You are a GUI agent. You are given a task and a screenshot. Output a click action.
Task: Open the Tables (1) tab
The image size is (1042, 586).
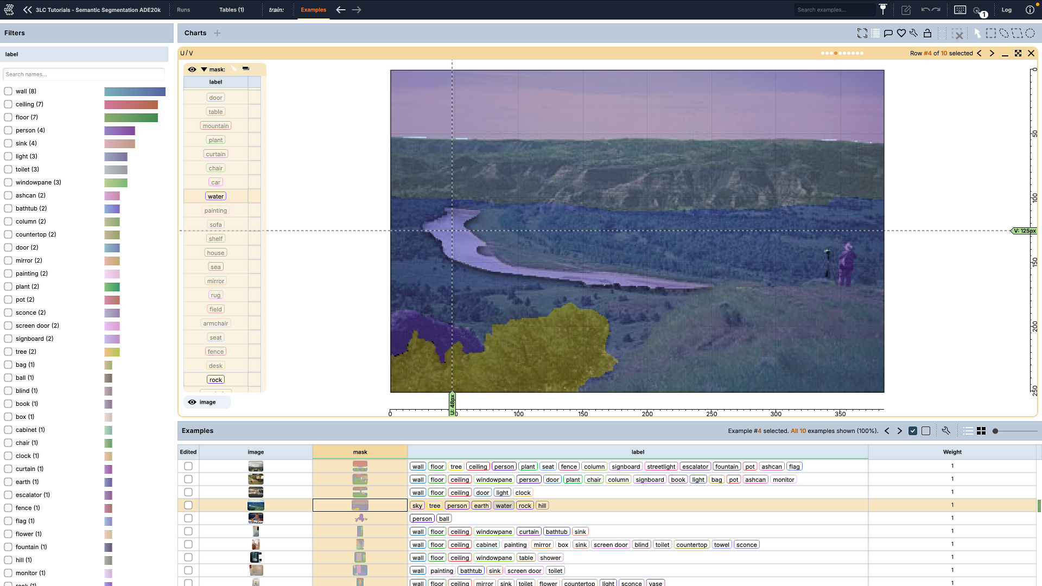click(232, 10)
